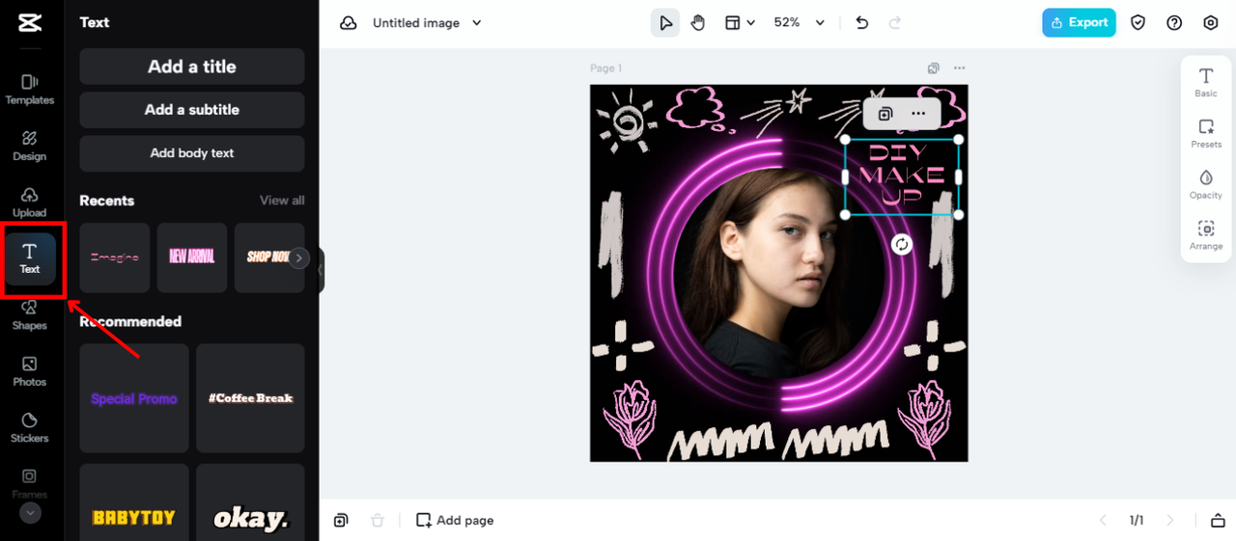Open Basic text settings panel
The height and width of the screenshot is (541, 1236).
point(1206,83)
